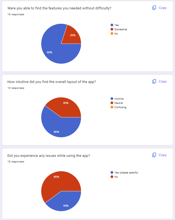Click the orange No legend dot
This screenshot has height=220, width=175.
112,33
